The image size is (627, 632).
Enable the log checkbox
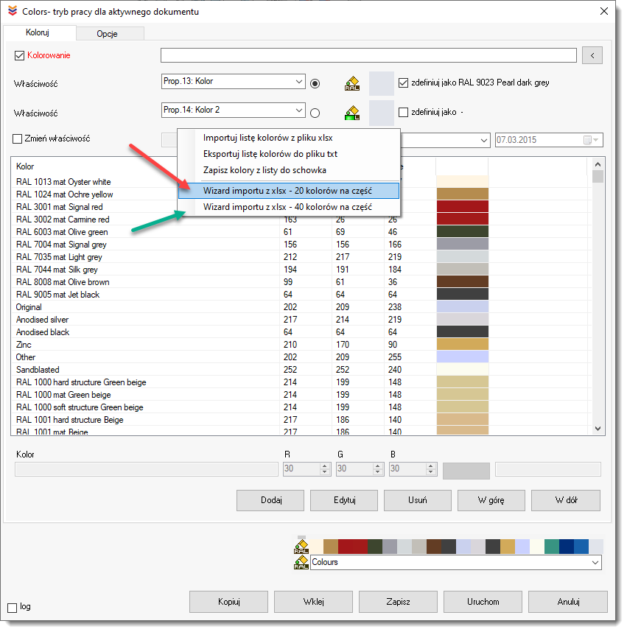tap(12, 608)
